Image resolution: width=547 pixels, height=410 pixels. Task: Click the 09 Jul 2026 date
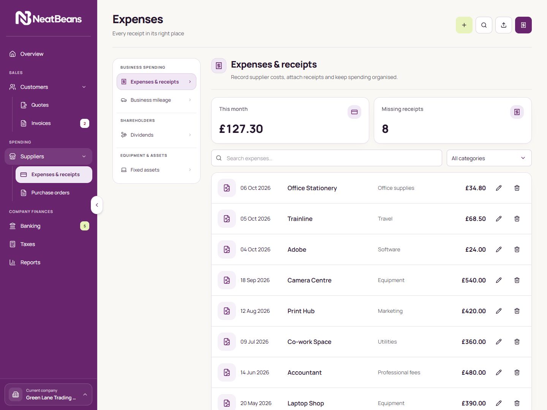coord(255,342)
